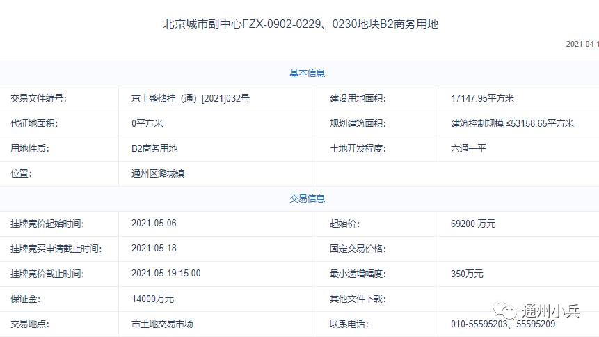Click the 土地开发程度 label
599x337 pixels.
[358, 148]
